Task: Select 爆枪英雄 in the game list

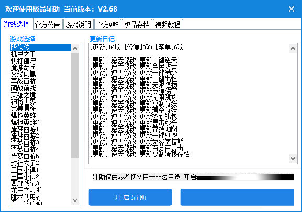Action: coord(40,115)
